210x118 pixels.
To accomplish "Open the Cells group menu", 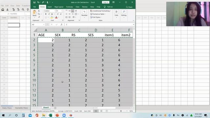I will coord(116,13).
